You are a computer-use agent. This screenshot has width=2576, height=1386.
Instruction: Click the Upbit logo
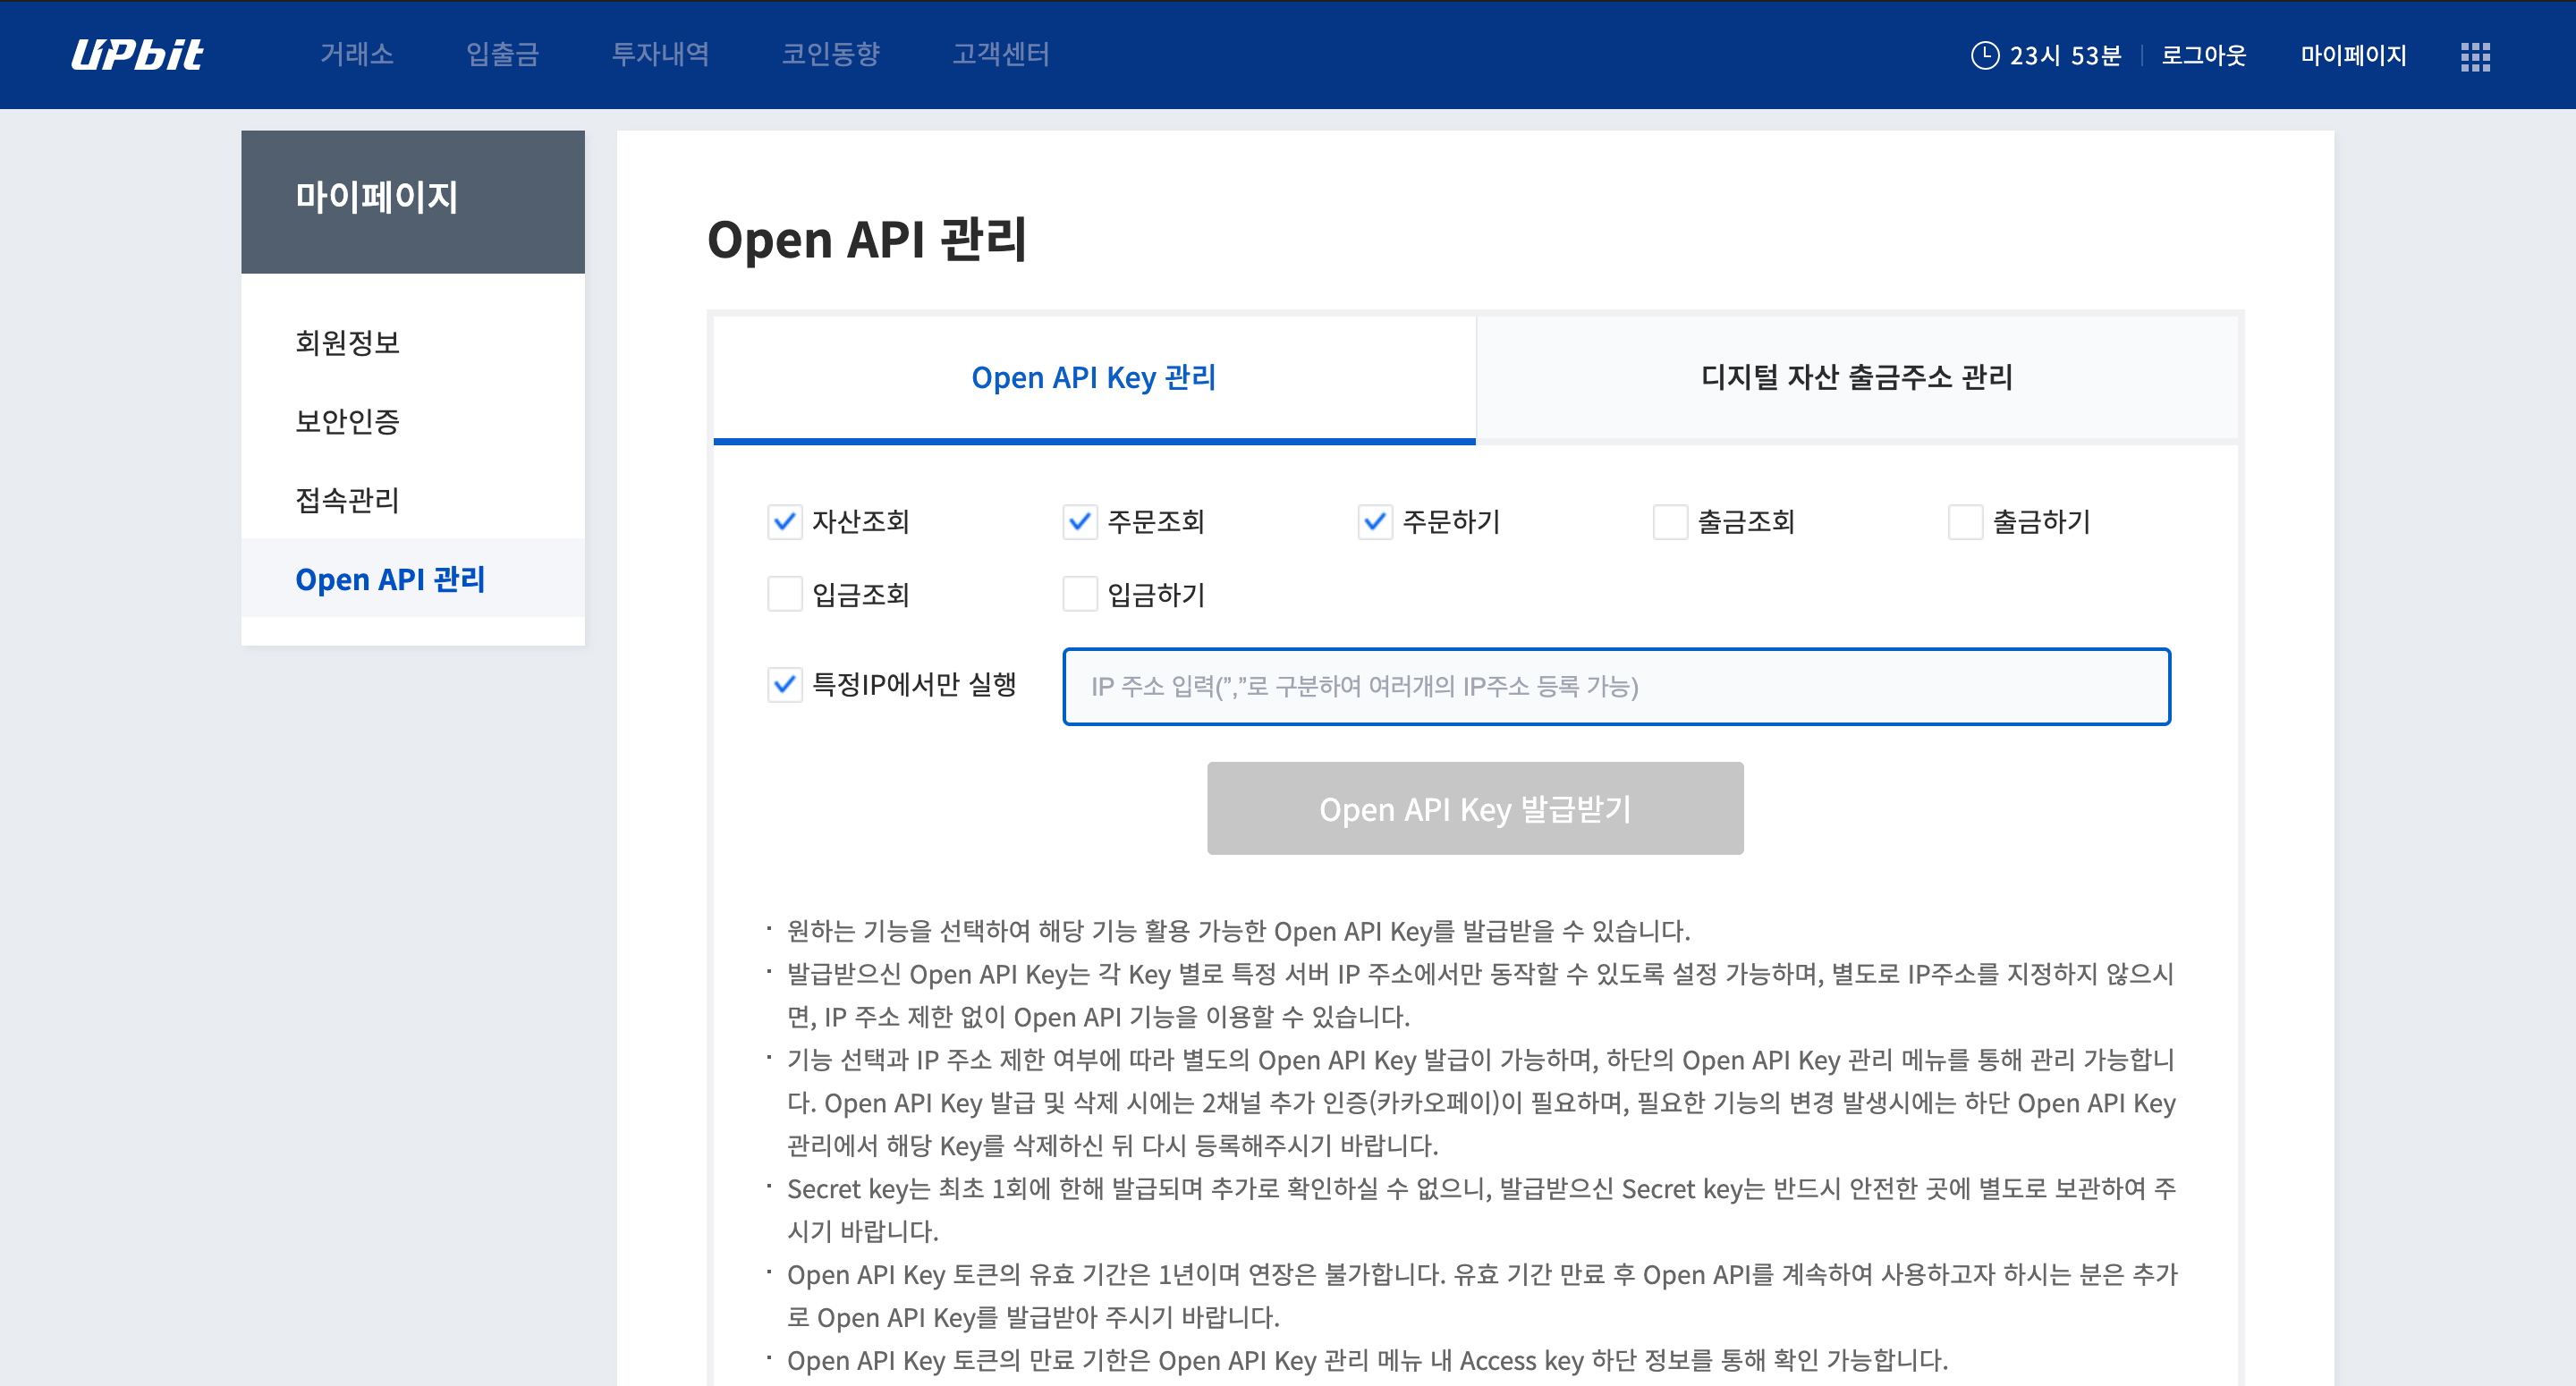point(137,54)
